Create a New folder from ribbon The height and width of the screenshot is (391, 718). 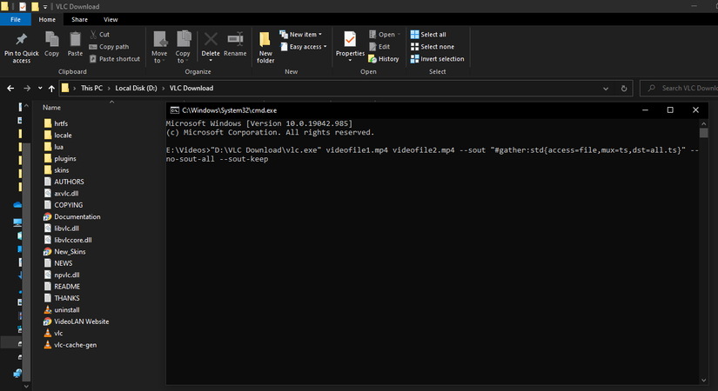pyautogui.click(x=265, y=45)
